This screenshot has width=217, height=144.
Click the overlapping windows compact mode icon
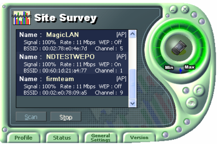[199, 91]
